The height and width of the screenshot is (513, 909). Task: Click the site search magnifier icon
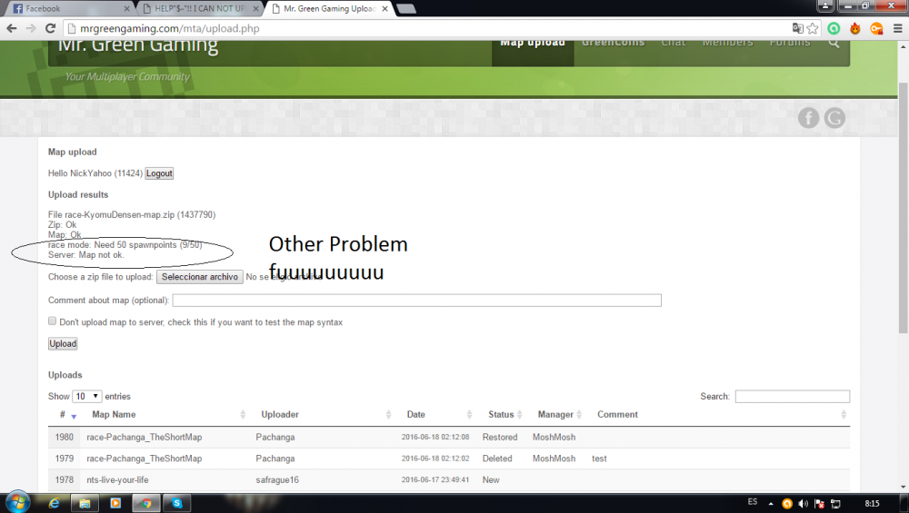pyautogui.click(x=834, y=42)
